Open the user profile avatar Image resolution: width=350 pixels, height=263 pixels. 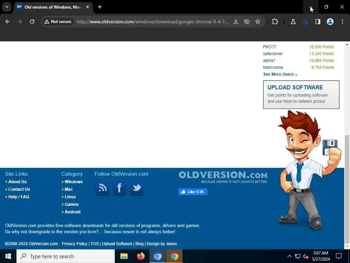click(330, 22)
